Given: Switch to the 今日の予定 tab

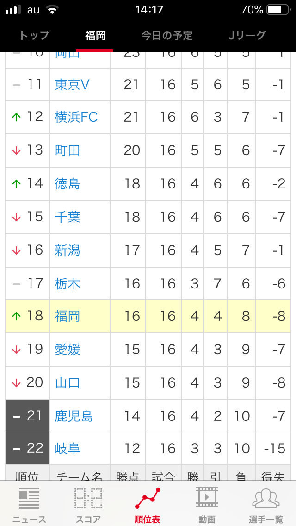Looking at the screenshot, I should 166,36.
